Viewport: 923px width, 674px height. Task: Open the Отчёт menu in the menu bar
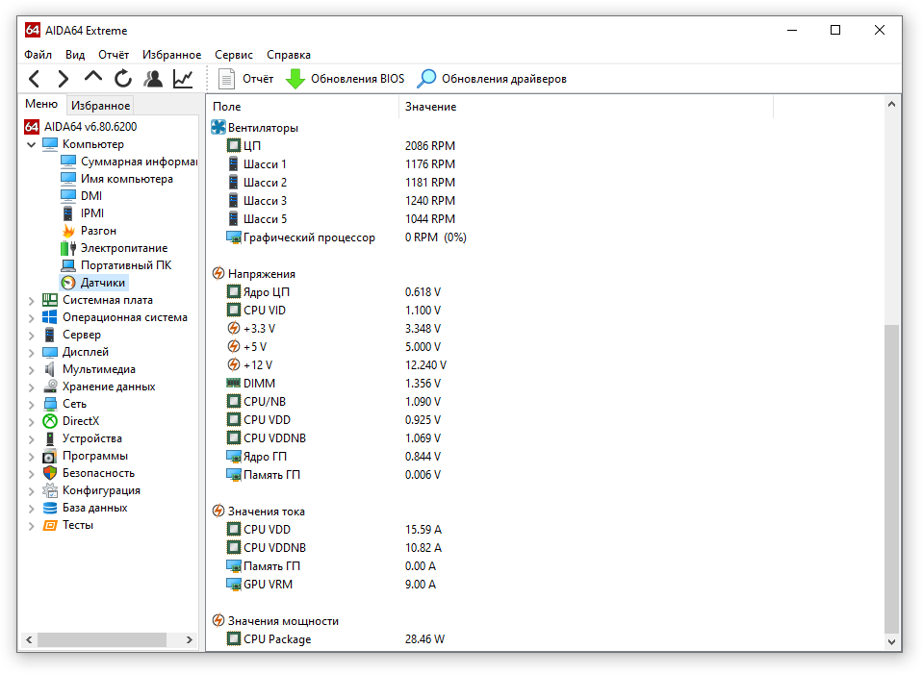(114, 55)
